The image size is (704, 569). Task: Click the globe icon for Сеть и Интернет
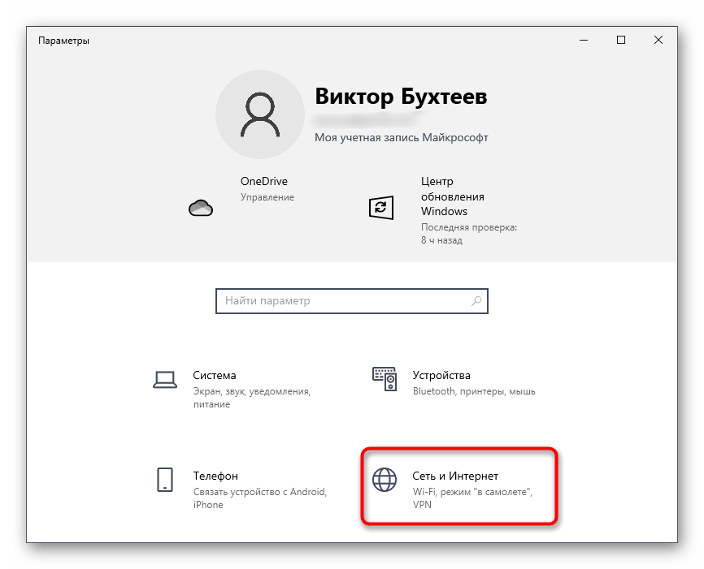coord(384,479)
